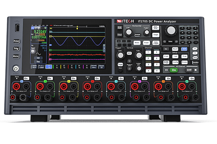The width and height of the screenshot is (217, 144).
Task: Click the front USB port
Action: pos(17,28)
